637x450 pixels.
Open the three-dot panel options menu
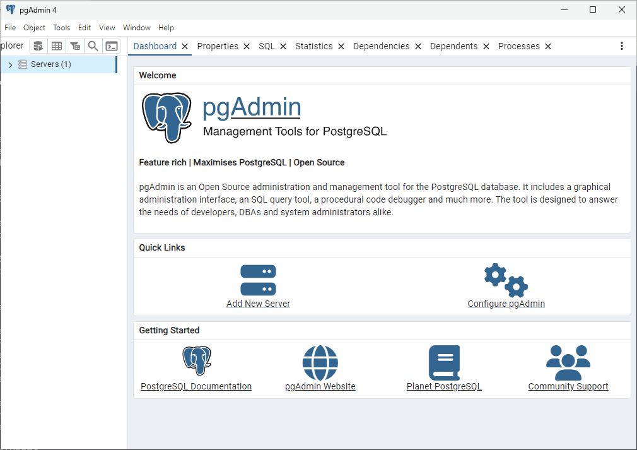(x=621, y=46)
